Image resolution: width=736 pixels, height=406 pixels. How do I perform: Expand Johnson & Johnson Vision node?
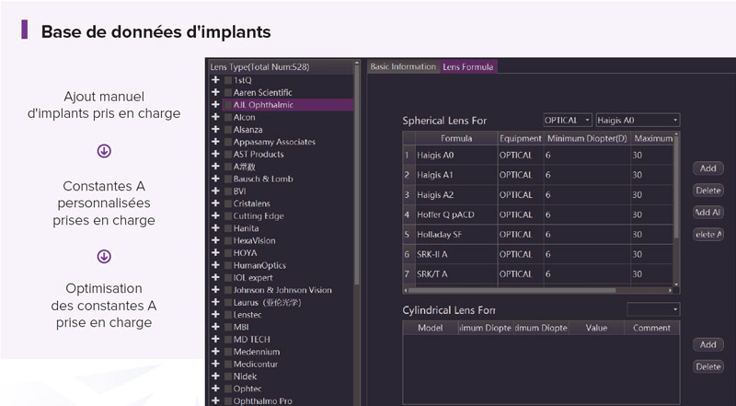click(215, 290)
